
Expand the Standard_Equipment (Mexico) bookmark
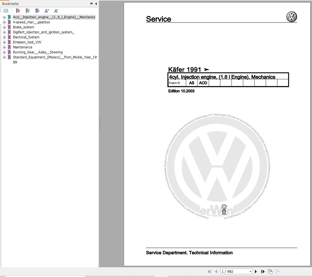pos(4,57)
